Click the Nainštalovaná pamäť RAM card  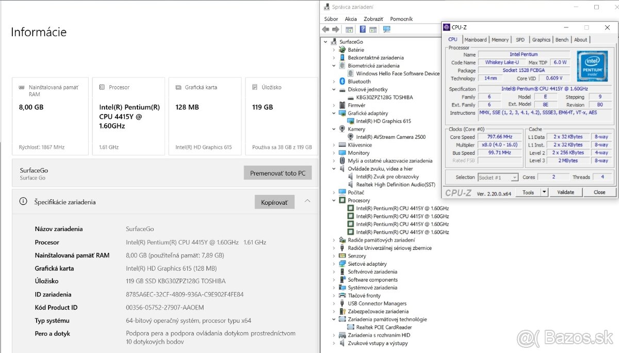pyautogui.click(x=50, y=116)
